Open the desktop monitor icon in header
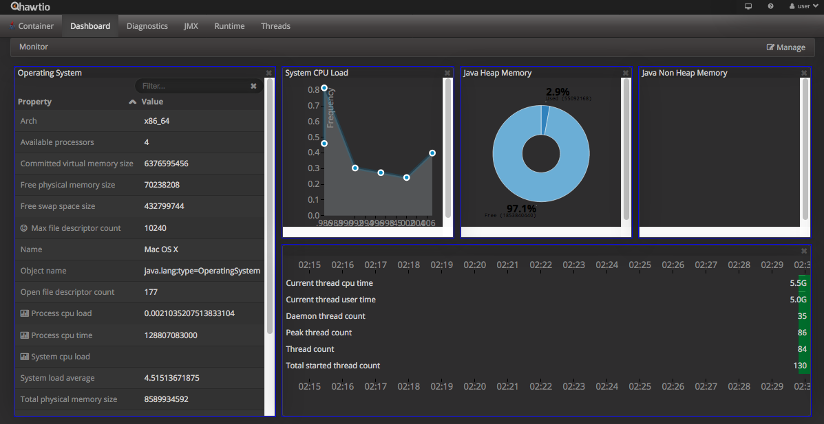824x424 pixels. click(x=748, y=6)
